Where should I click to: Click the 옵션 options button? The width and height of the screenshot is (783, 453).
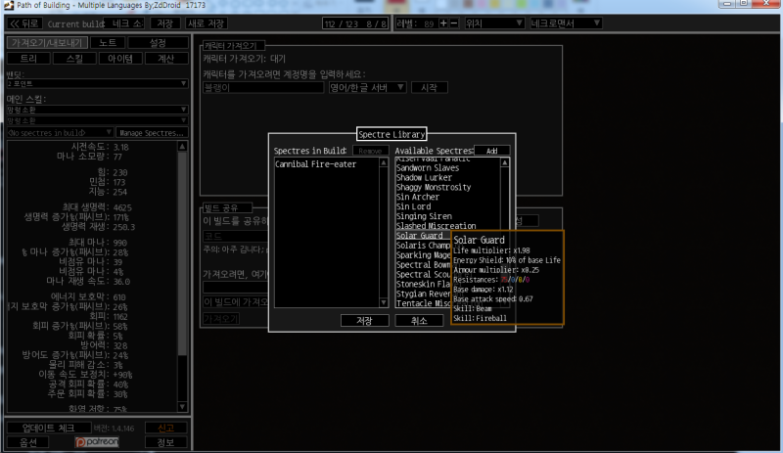coord(28,442)
